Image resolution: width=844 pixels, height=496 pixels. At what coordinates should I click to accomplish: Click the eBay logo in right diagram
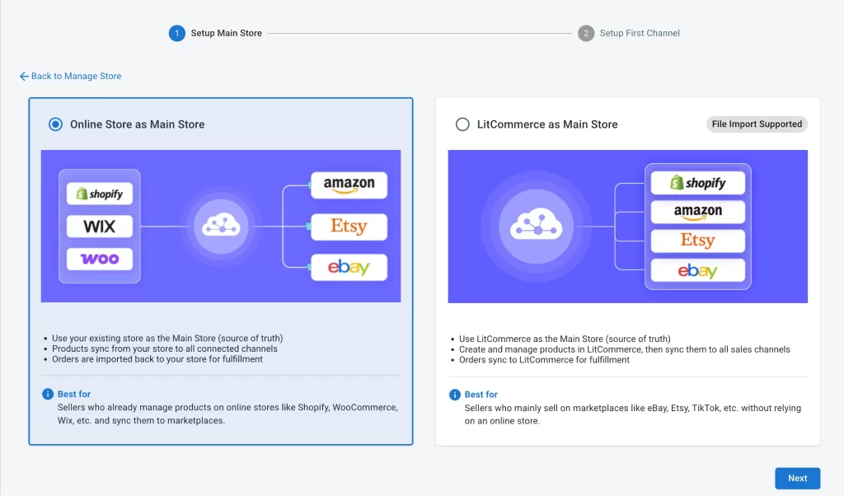click(697, 270)
